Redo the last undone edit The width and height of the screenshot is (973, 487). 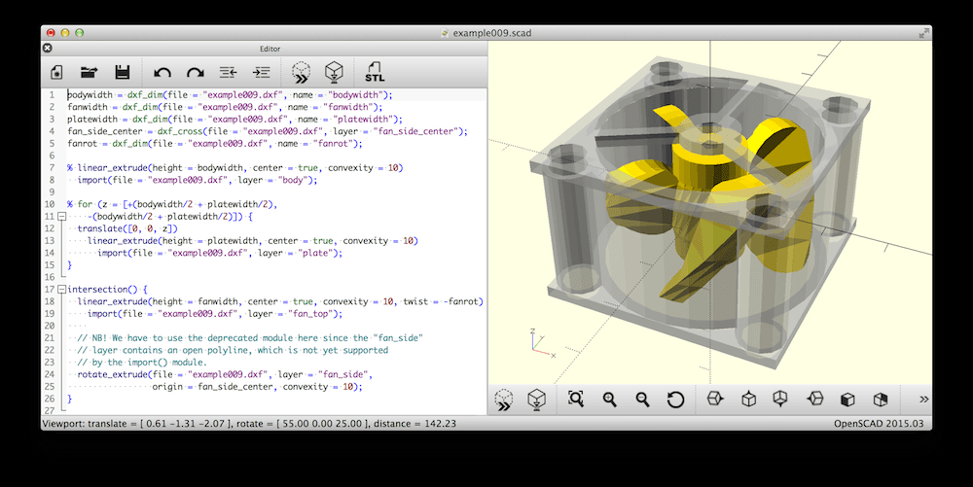coord(196,72)
